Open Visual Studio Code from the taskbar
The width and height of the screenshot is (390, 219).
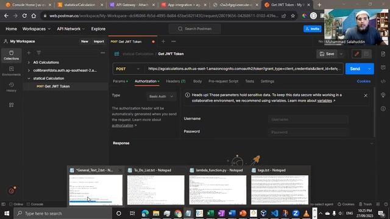[274, 214]
